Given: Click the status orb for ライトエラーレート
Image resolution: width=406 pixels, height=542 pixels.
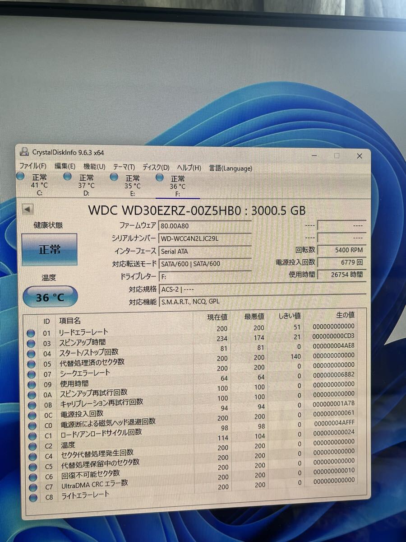Looking at the screenshot, I should 33,498.
